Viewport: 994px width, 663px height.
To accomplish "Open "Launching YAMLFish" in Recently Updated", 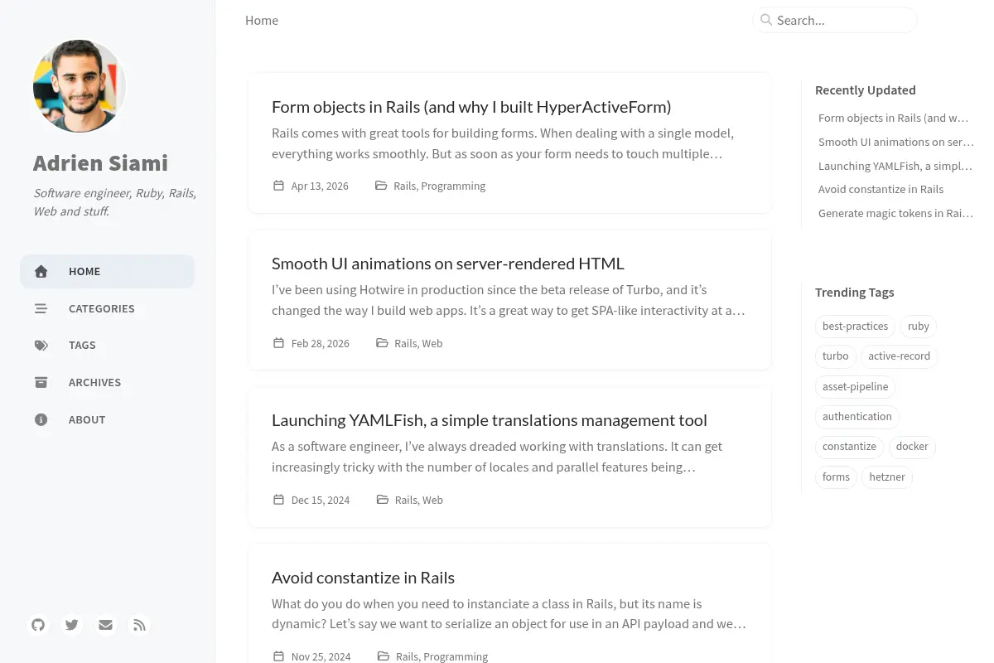I will coord(895,166).
